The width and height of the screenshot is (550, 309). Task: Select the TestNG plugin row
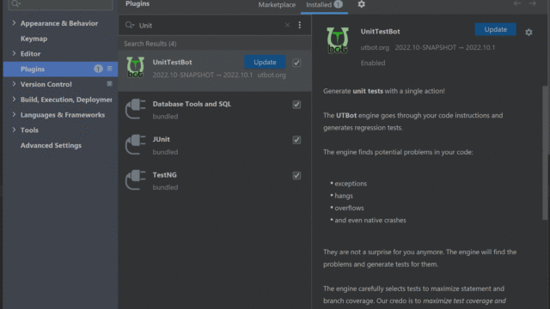215,181
